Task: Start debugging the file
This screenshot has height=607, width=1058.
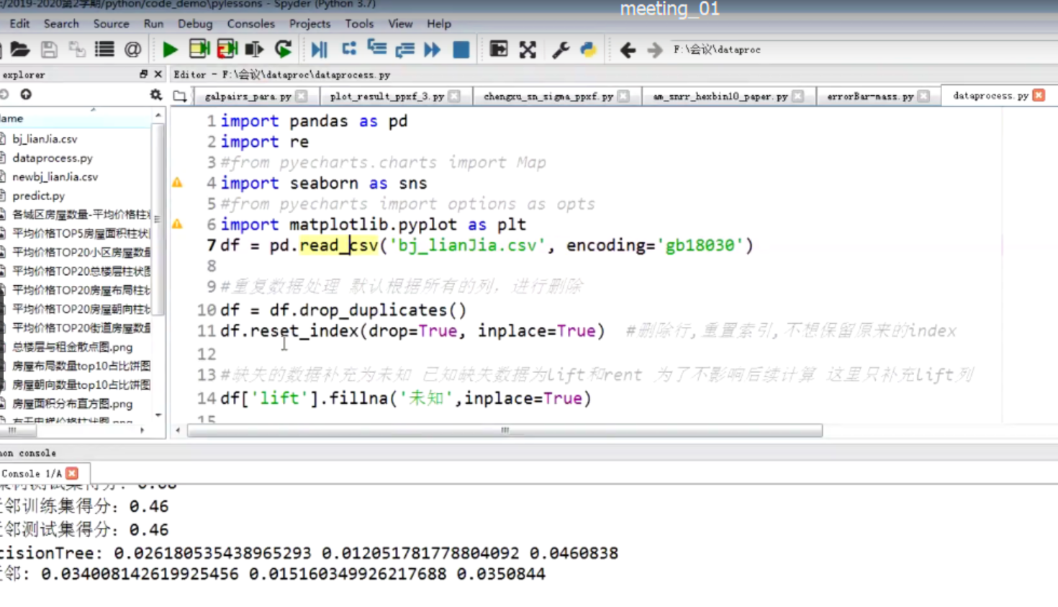Action: point(319,50)
